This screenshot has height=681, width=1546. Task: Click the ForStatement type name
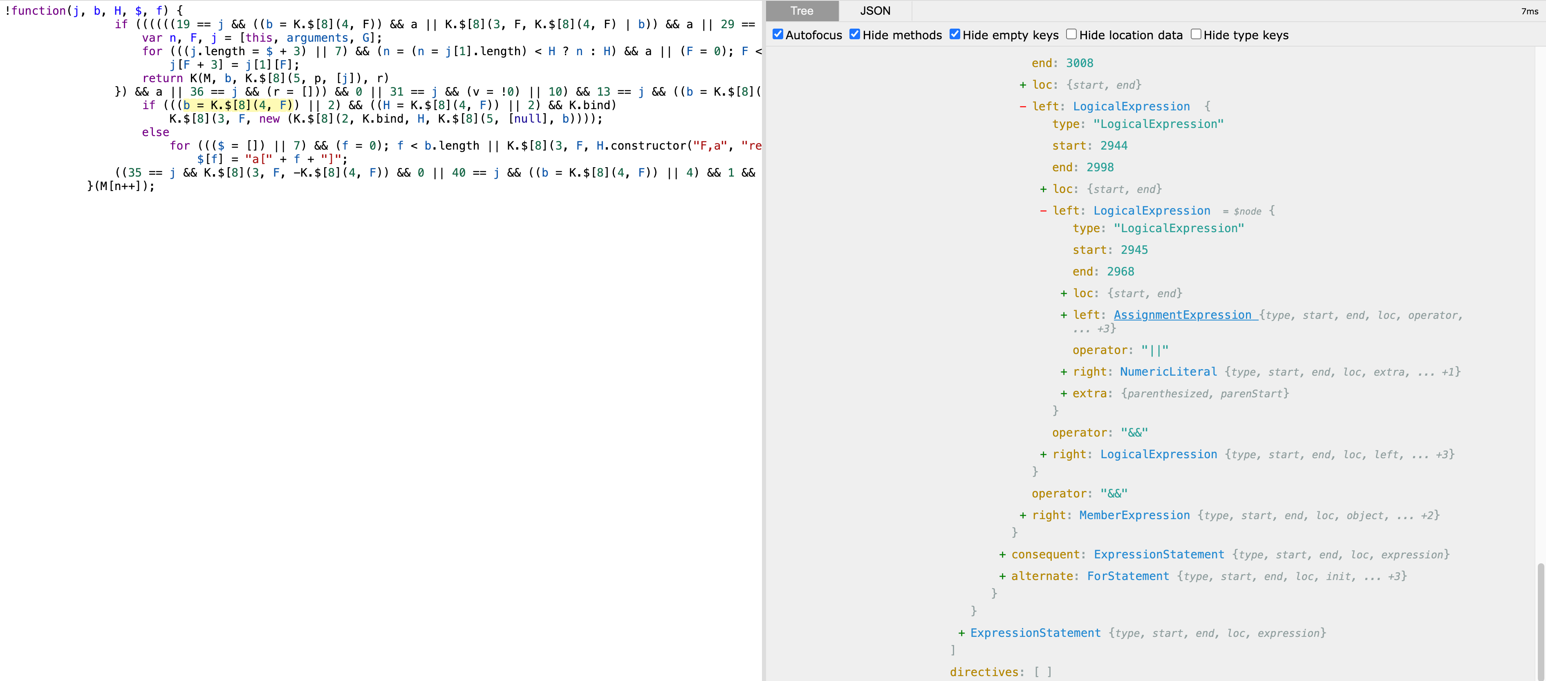[x=1128, y=577]
